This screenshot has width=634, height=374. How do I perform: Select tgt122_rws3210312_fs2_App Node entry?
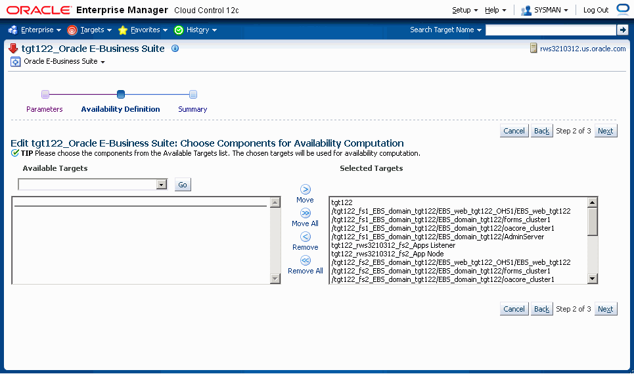459,254
